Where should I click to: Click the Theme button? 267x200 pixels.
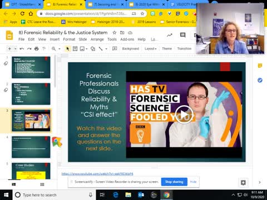tap(167, 49)
